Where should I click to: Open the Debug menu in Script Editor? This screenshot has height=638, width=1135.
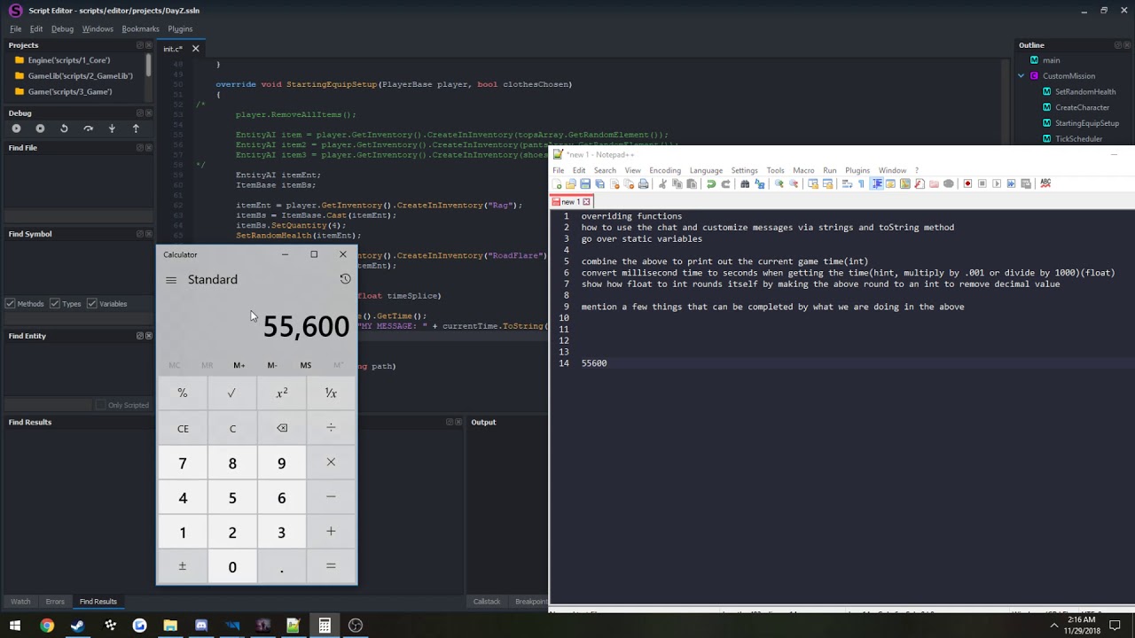(62, 29)
